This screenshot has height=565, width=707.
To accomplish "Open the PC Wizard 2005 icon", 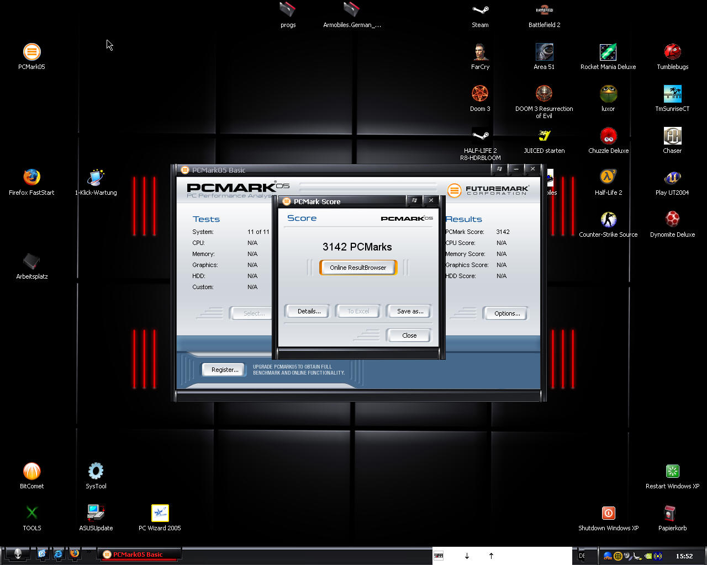I will 160,513.
